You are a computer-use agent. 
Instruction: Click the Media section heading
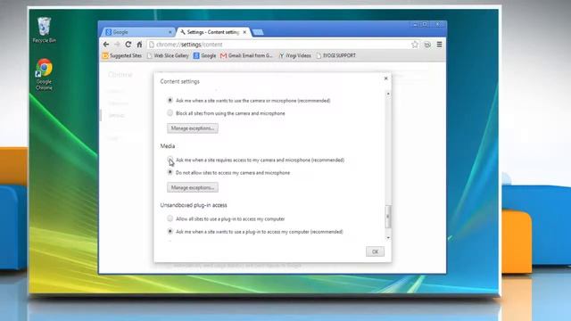click(168, 146)
